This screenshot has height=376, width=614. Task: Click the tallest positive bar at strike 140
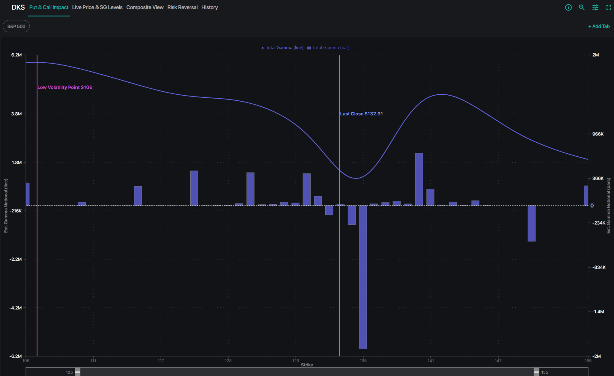point(419,179)
